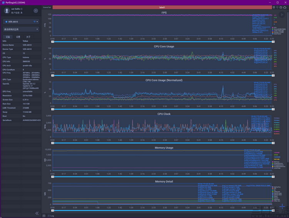Open the test application selection dropdown
The height and width of the screenshot is (218, 289).
(21, 29)
